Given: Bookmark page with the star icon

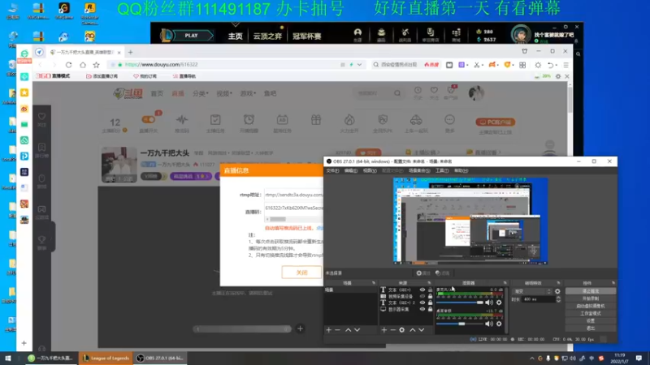Looking at the screenshot, I should pos(96,65).
